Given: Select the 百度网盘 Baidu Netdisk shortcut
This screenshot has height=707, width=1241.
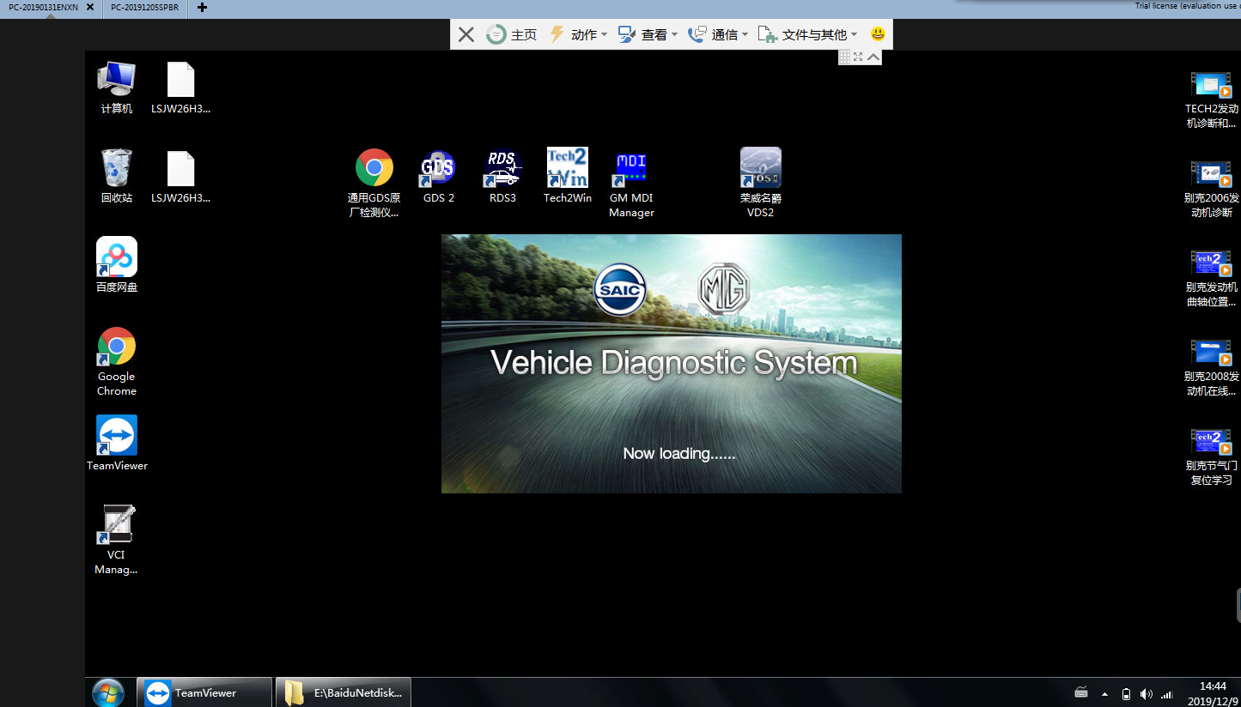Looking at the screenshot, I should pyautogui.click(x=117, y=265).
